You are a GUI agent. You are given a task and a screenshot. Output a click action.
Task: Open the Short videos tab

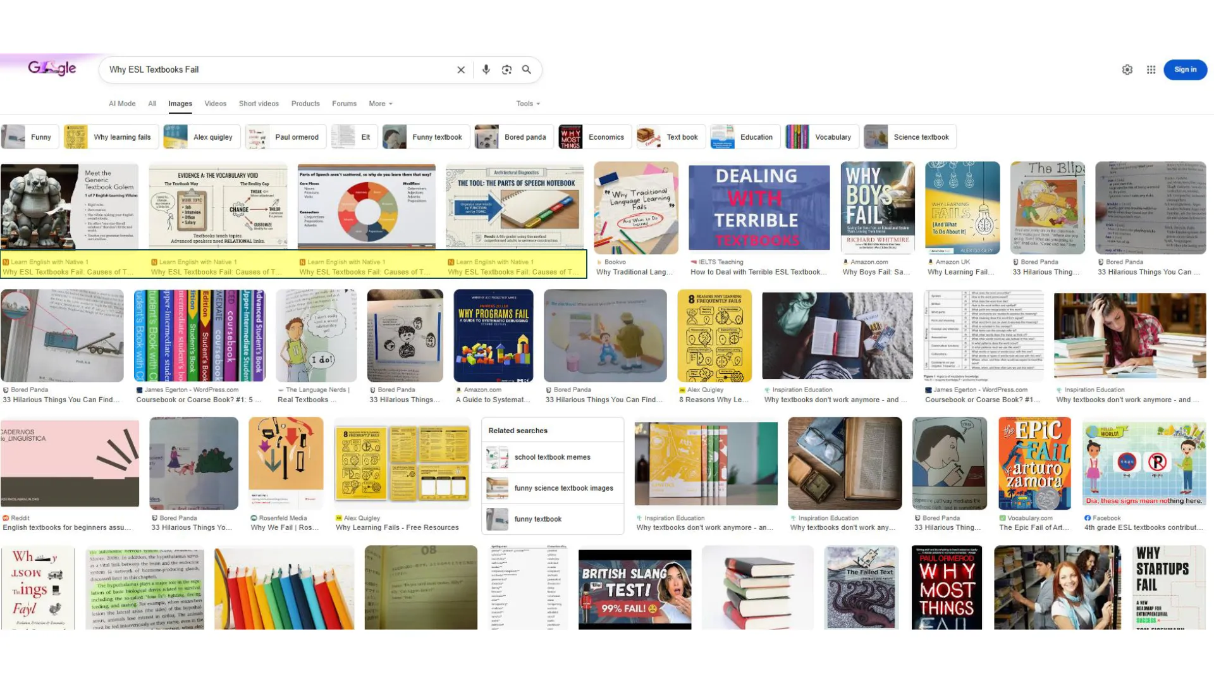click(x=259, y=104)
